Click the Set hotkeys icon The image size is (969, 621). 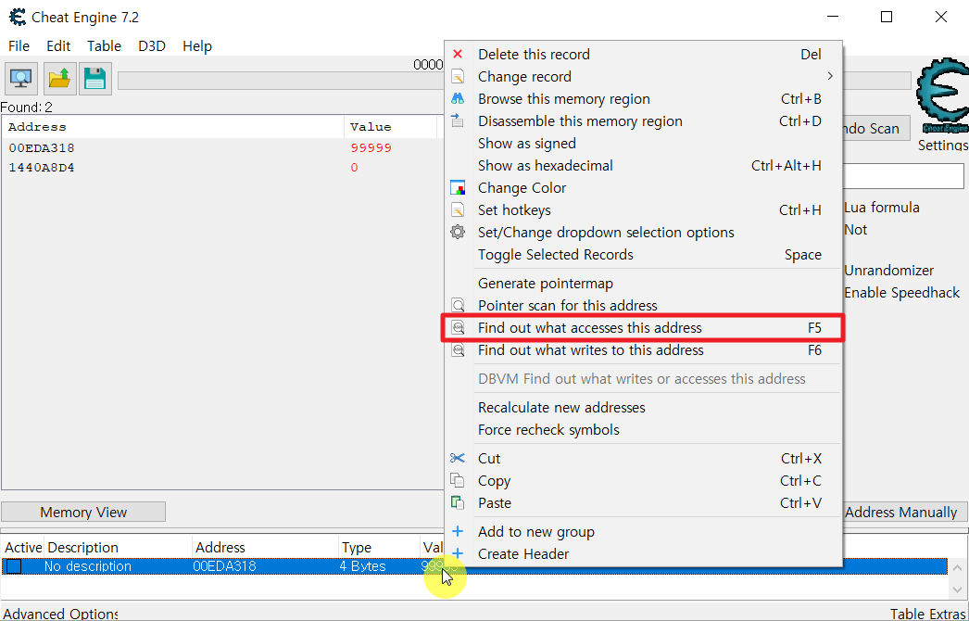click(458, 210)
